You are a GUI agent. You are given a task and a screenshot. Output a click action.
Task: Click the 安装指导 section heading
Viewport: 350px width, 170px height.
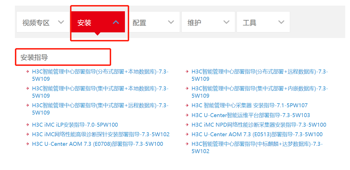[34, 57]
